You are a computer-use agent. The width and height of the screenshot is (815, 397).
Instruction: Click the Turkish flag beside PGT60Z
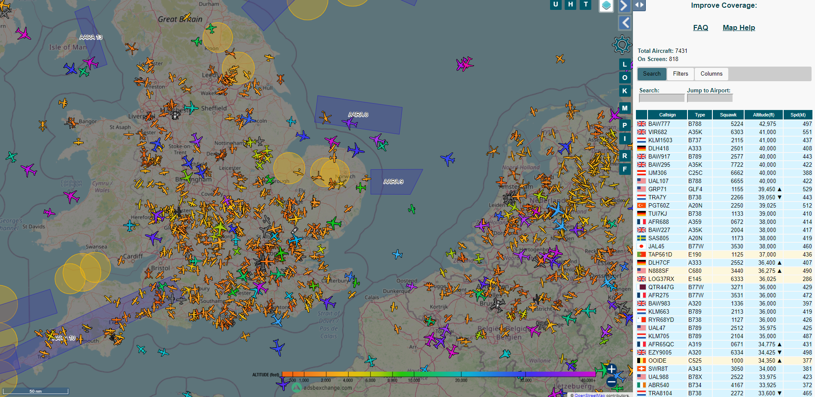(x=642, y=205)
